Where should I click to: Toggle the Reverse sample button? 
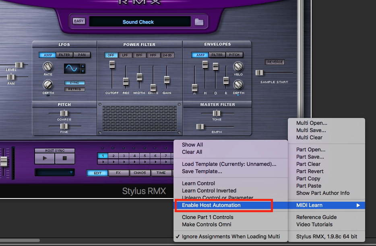[x=275, y=62]
